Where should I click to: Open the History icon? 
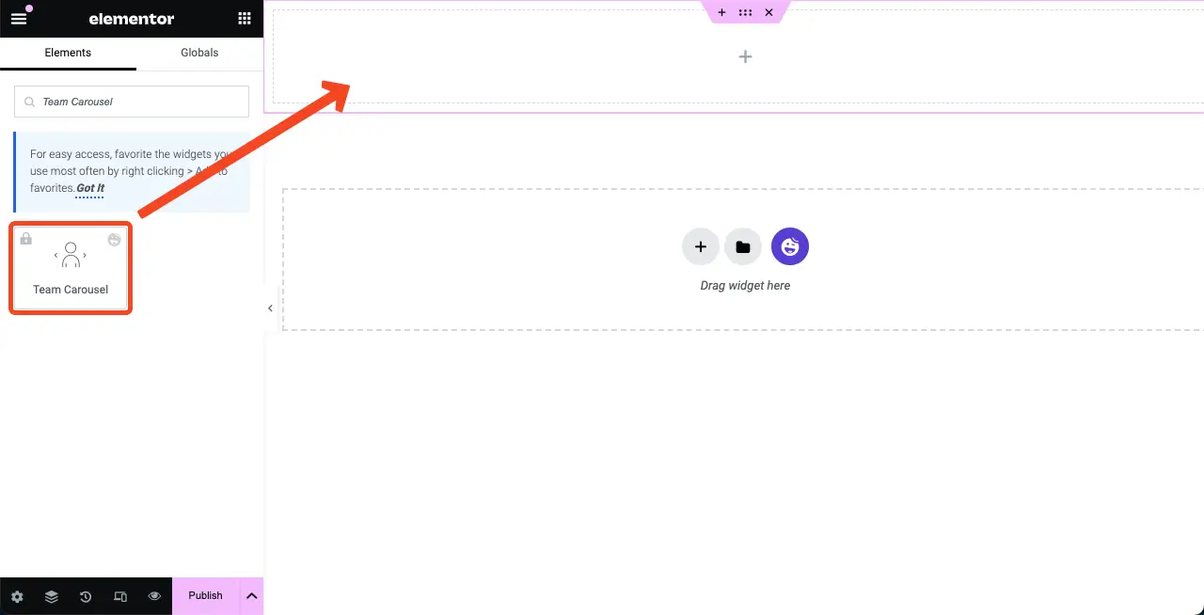(86, 596)
